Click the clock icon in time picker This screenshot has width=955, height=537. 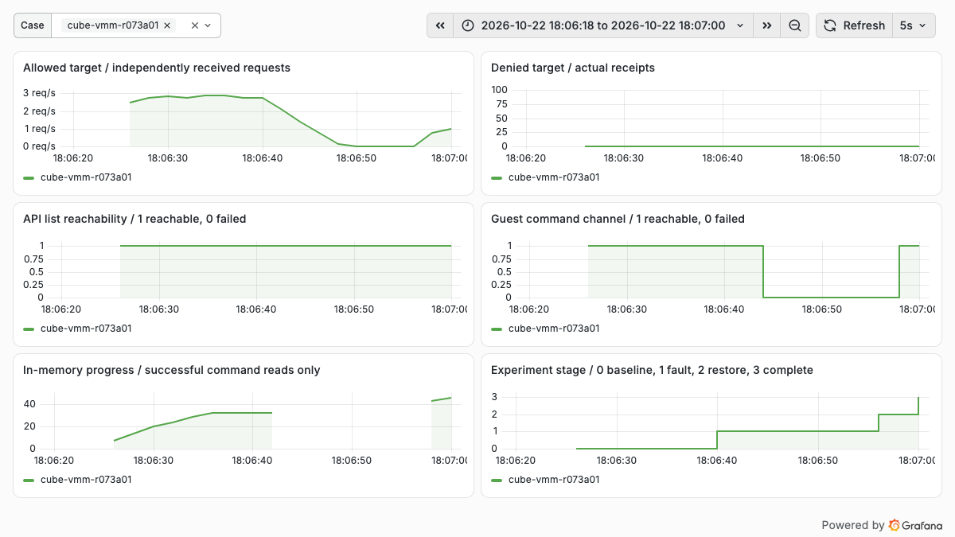coord(467,25)
